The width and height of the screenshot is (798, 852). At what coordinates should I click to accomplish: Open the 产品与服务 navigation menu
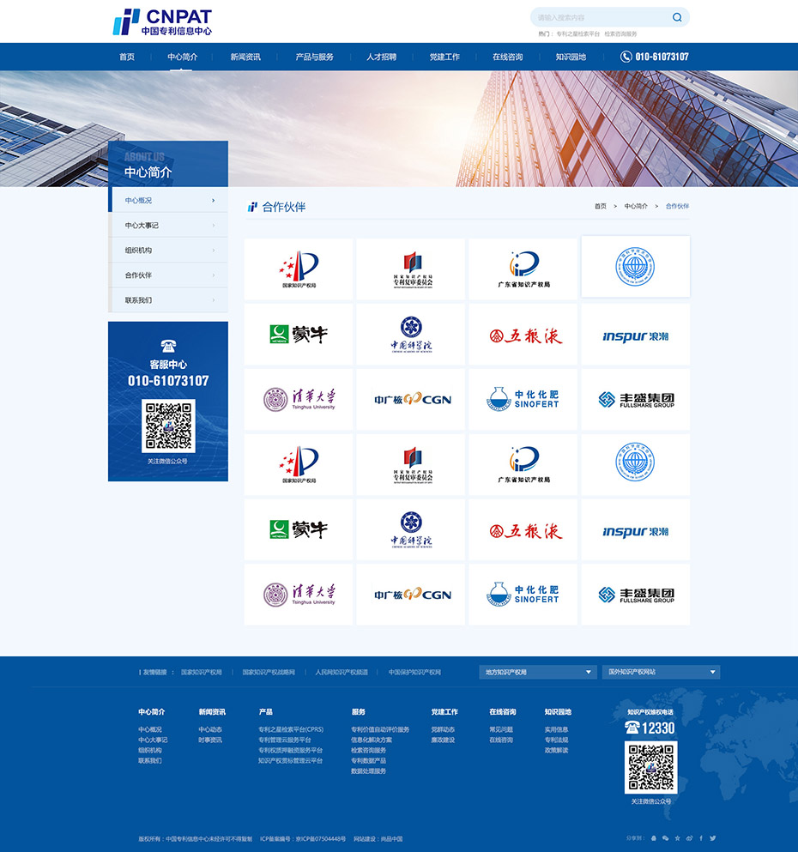(x=314, y=57)
